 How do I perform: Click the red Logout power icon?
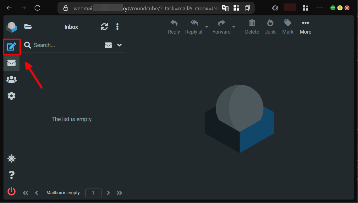pyautogui.click(x=12, y=191)
